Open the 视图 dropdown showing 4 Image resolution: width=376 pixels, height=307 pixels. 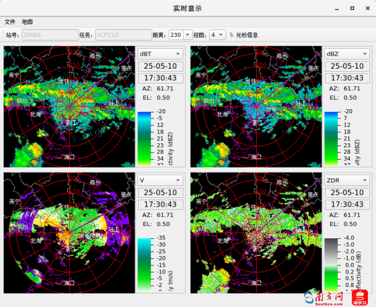coord(217,35)
